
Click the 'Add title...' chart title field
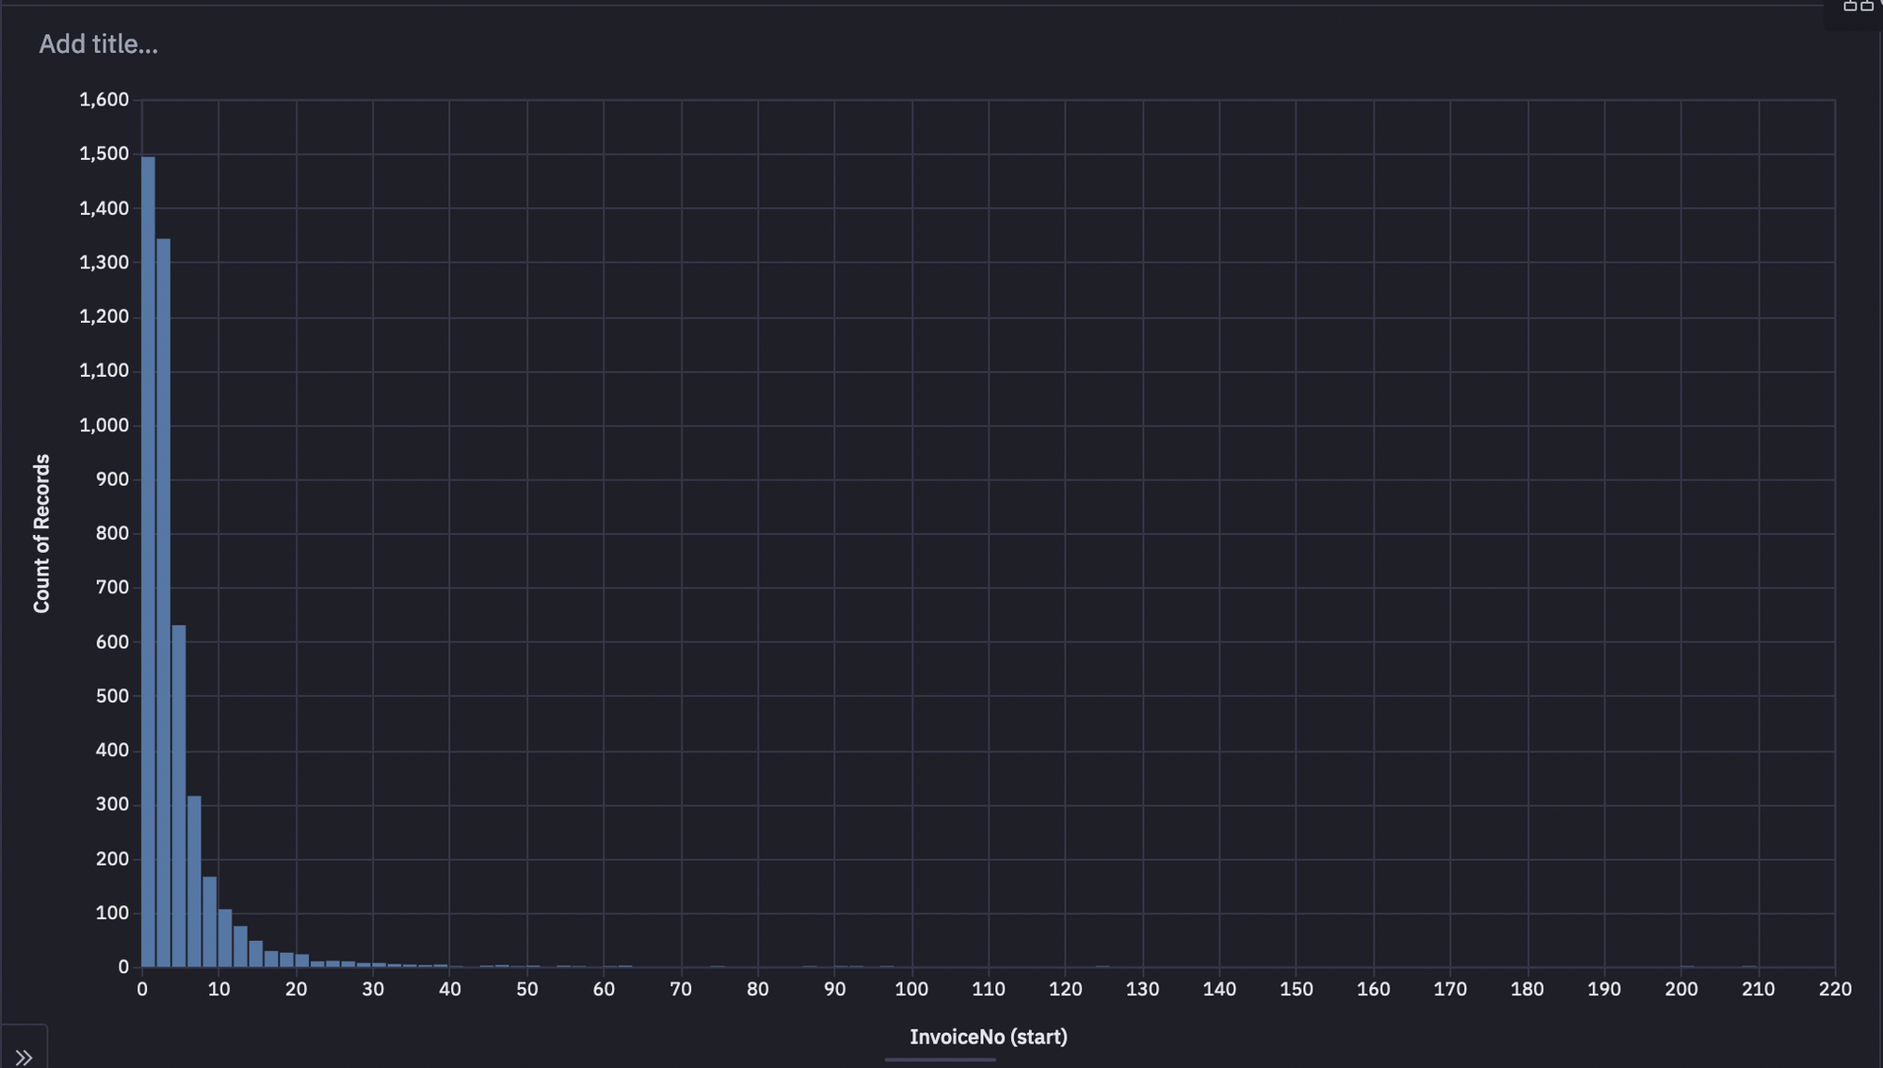coord(98,44)
